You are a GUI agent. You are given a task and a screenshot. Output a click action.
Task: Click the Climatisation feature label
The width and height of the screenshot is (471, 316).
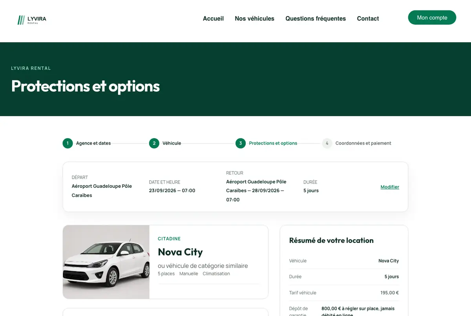point(216,274)
